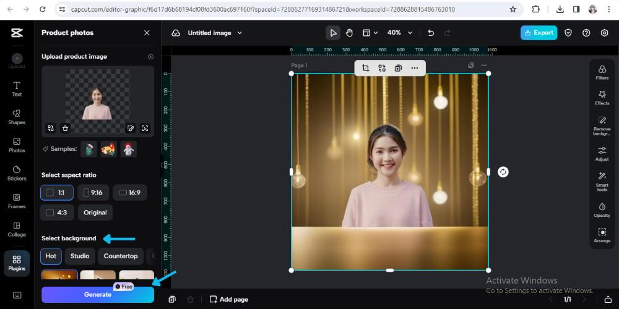
Task: Open the Plugins panel
Action: pyautogui.click(x=17, y=263)
